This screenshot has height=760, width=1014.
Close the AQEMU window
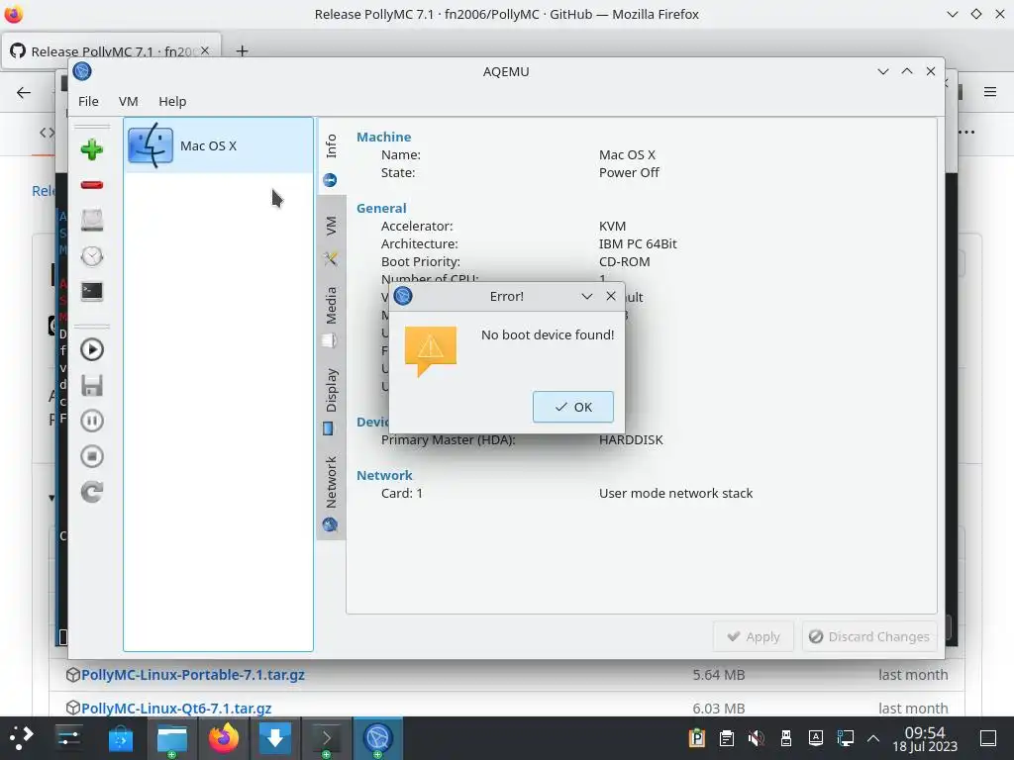(931, 71)
